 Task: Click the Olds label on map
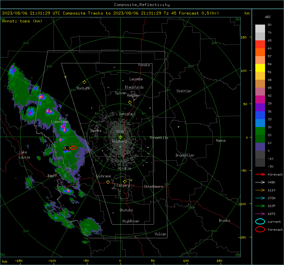pyautogui.click(x=120, y=131)
